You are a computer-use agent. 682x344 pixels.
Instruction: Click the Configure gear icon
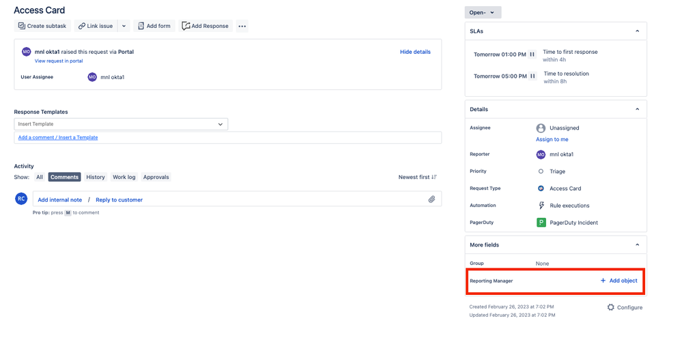pyautogui.click(x=611, y=307)
